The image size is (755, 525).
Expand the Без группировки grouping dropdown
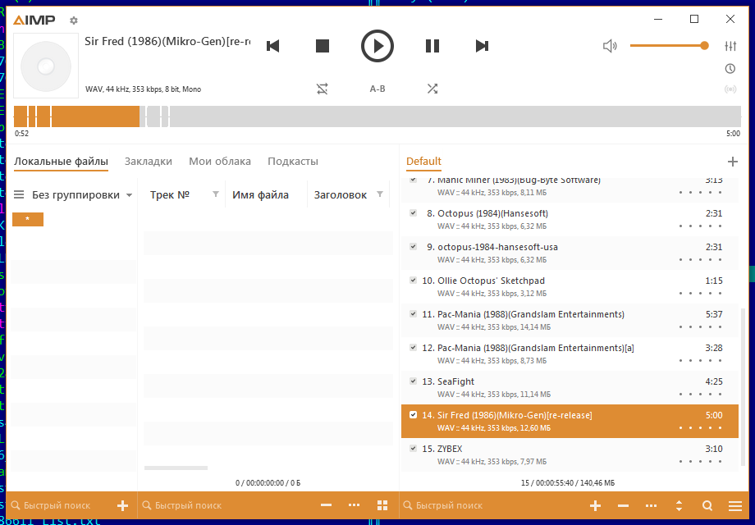pos(129,195)
